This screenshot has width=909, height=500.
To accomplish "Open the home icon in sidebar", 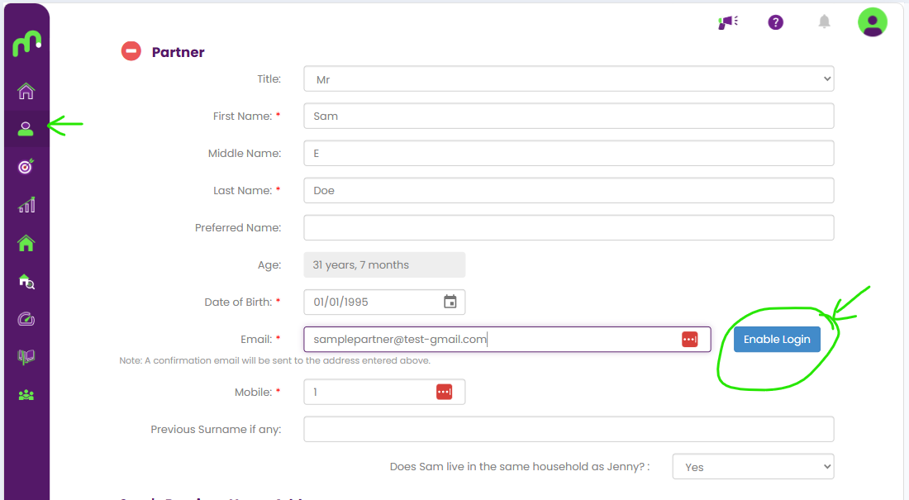I will click(26, 91).
